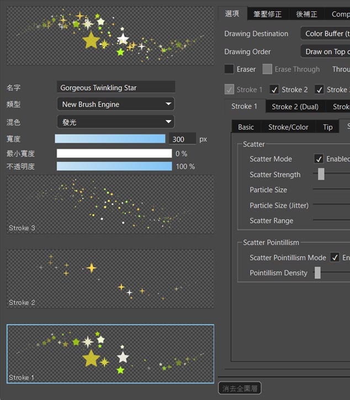The height and width of the screenshot is (400, 350).
Task: Select the Stroke 3 preview thumbnail
Action: (x=110, y=204)
